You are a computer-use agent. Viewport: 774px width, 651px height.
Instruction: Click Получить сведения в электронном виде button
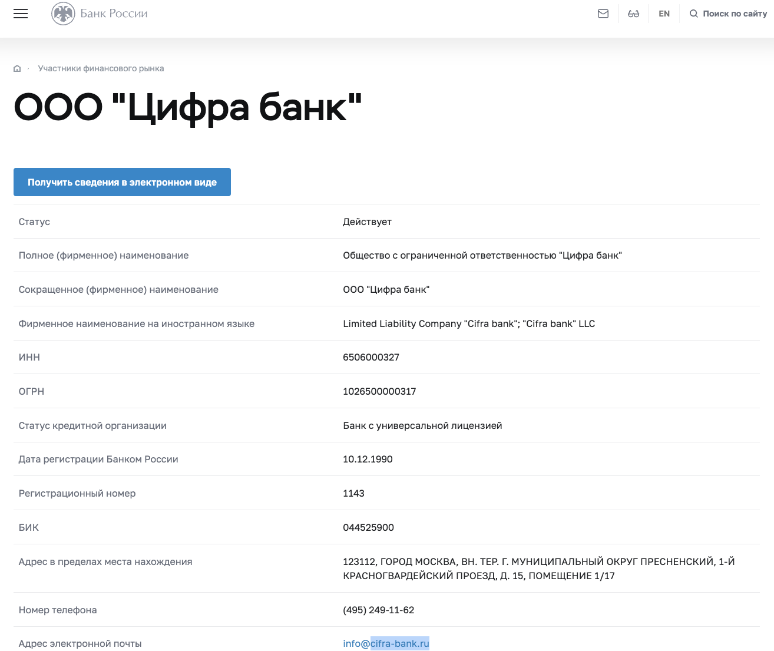tap(122, 182)
